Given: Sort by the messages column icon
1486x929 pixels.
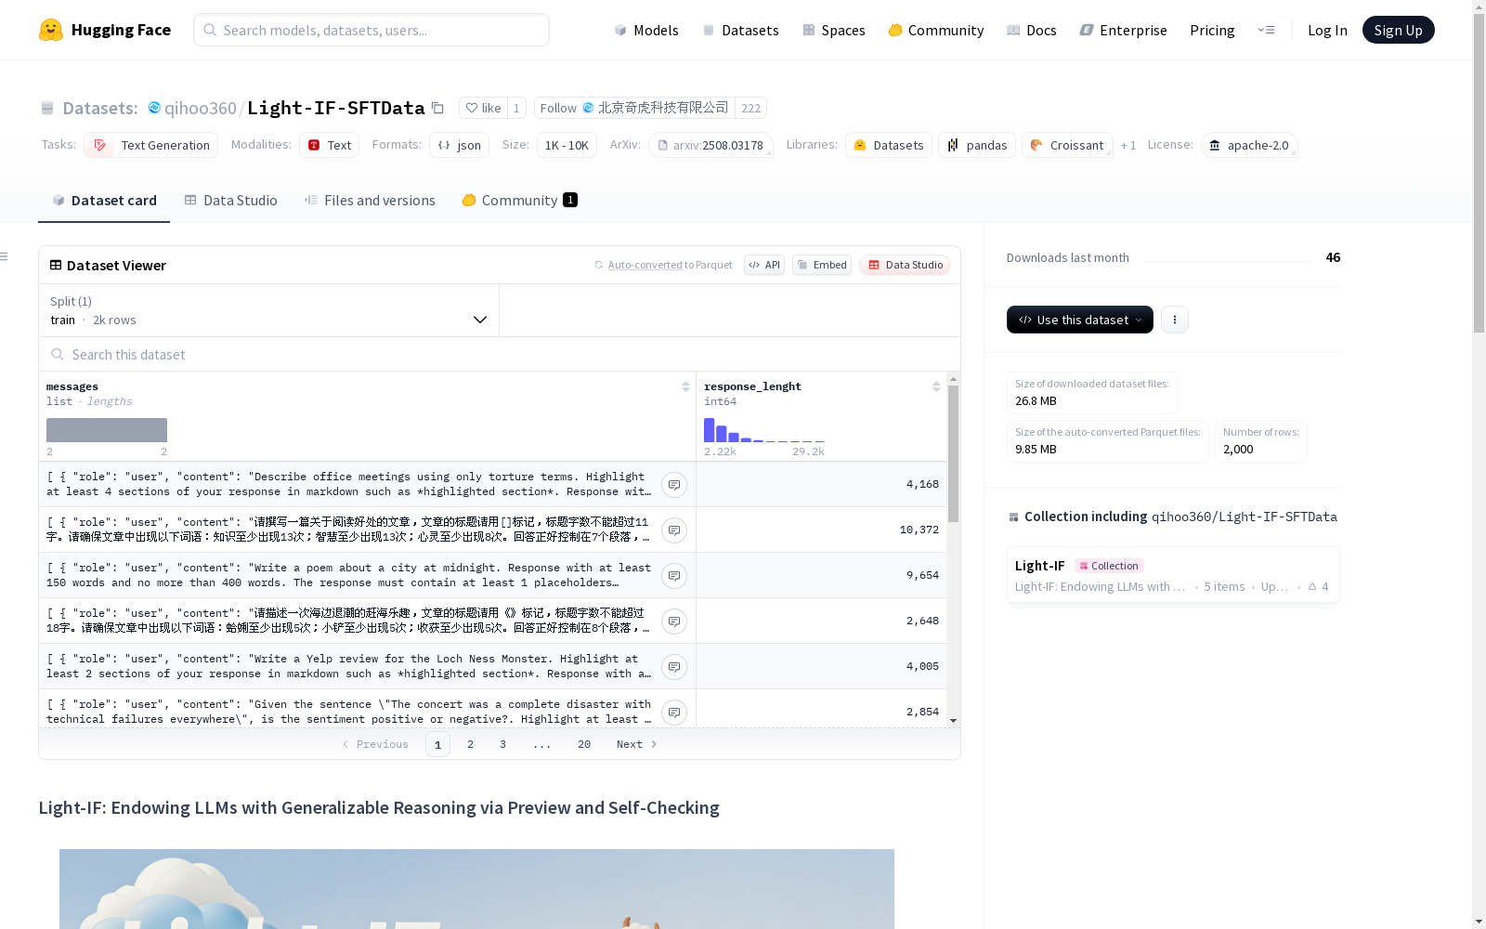Looking at the screenshot, I should pos(685,386).
